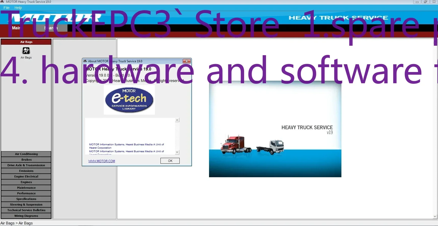
Task: Open the Brakes category
Action: pos(26,160)
